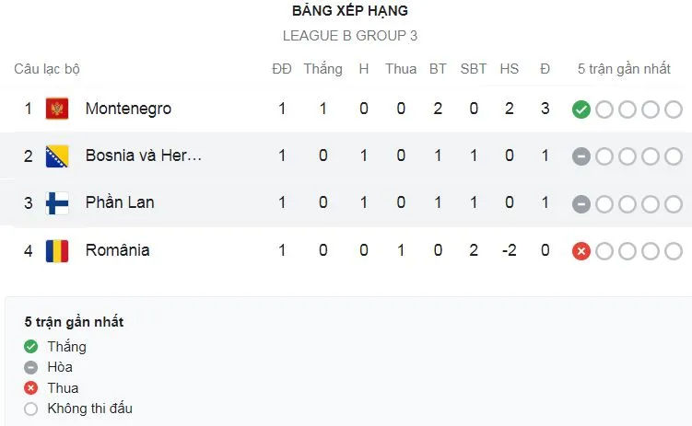Click the Thua column header

point(401,69)
